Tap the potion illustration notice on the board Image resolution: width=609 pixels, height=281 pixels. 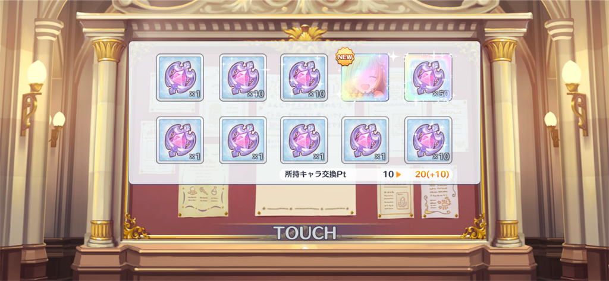click(x=203, y=200)
